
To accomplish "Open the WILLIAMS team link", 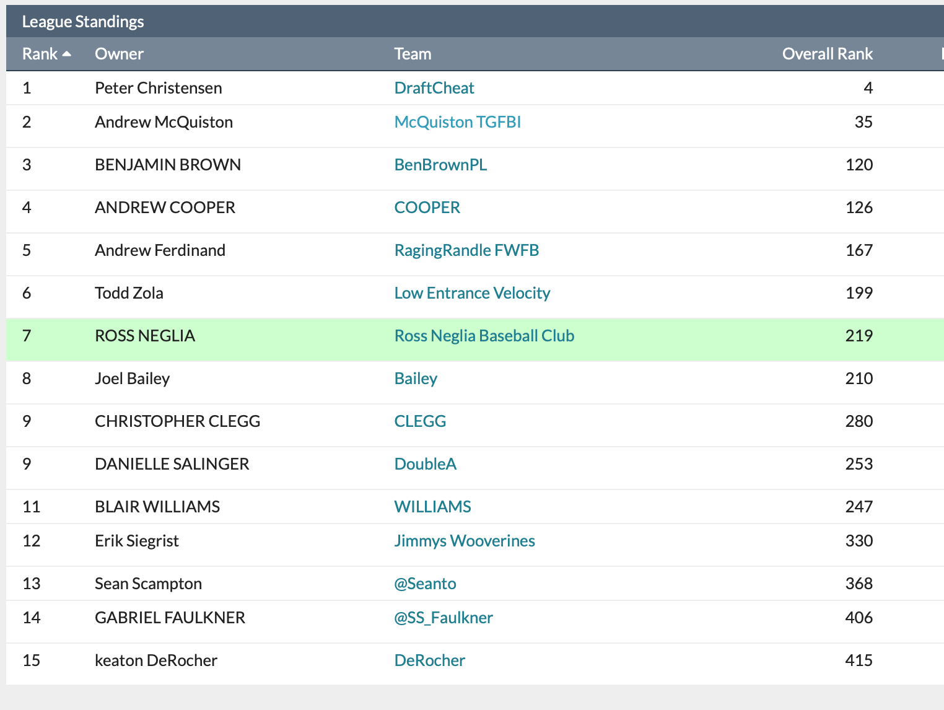I will pos(432,507).
